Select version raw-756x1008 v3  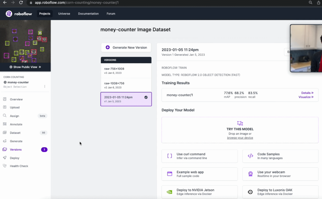point(126,71)
